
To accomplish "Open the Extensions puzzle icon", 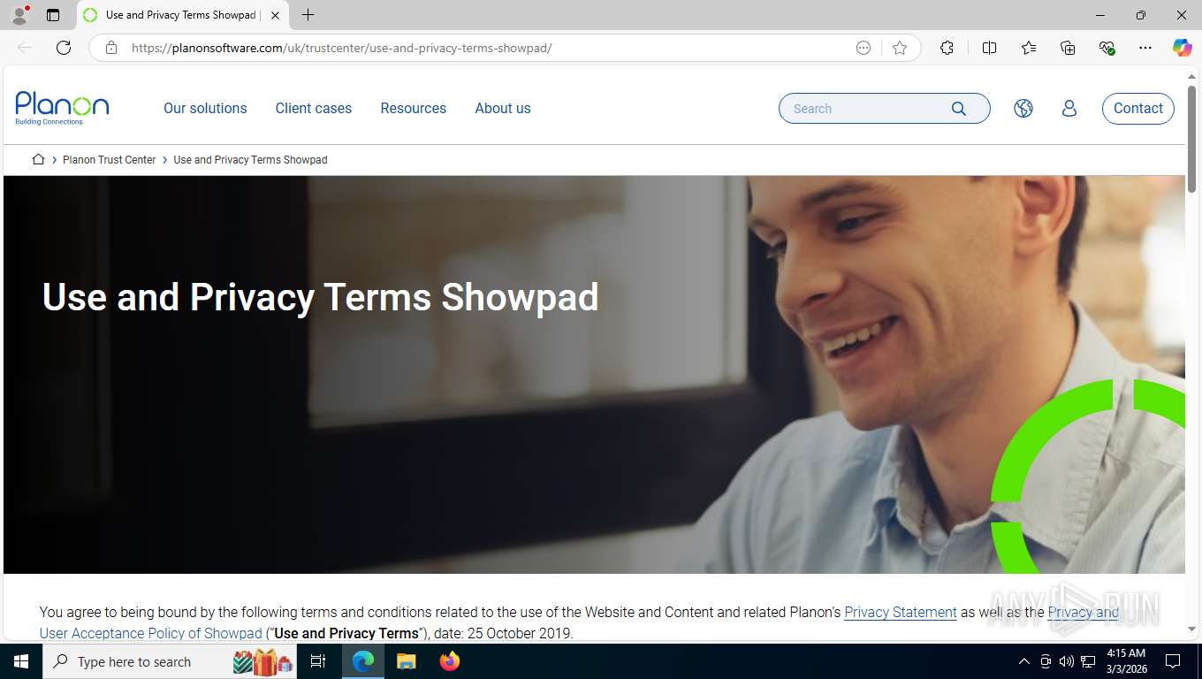I will tap(947, 48).
